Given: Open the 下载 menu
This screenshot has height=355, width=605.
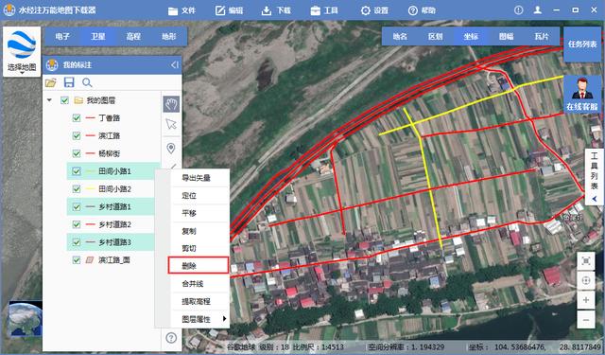Looking at the screenshot, I should click(x=276, y=10).
